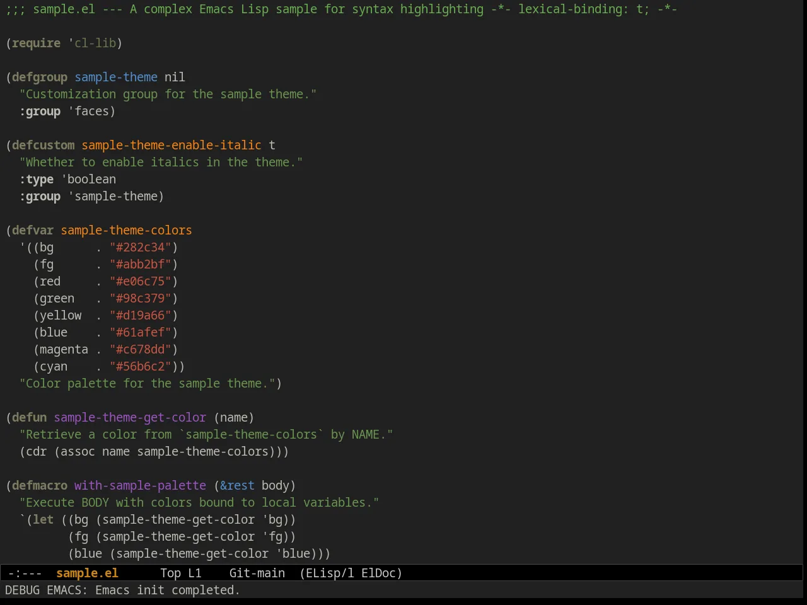Image resolution: width=807 pixels, height=605 pixels.
Task: Click the 'defvar' keyword
Action: 33,230
